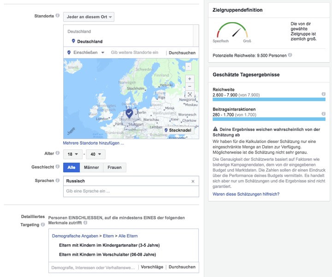
Task: Click detailed targeting search input field
Action: [93, 267]
